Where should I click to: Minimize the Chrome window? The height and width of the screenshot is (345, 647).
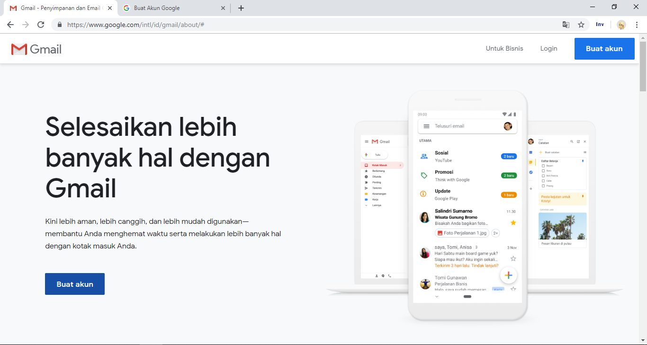(593, 7)
